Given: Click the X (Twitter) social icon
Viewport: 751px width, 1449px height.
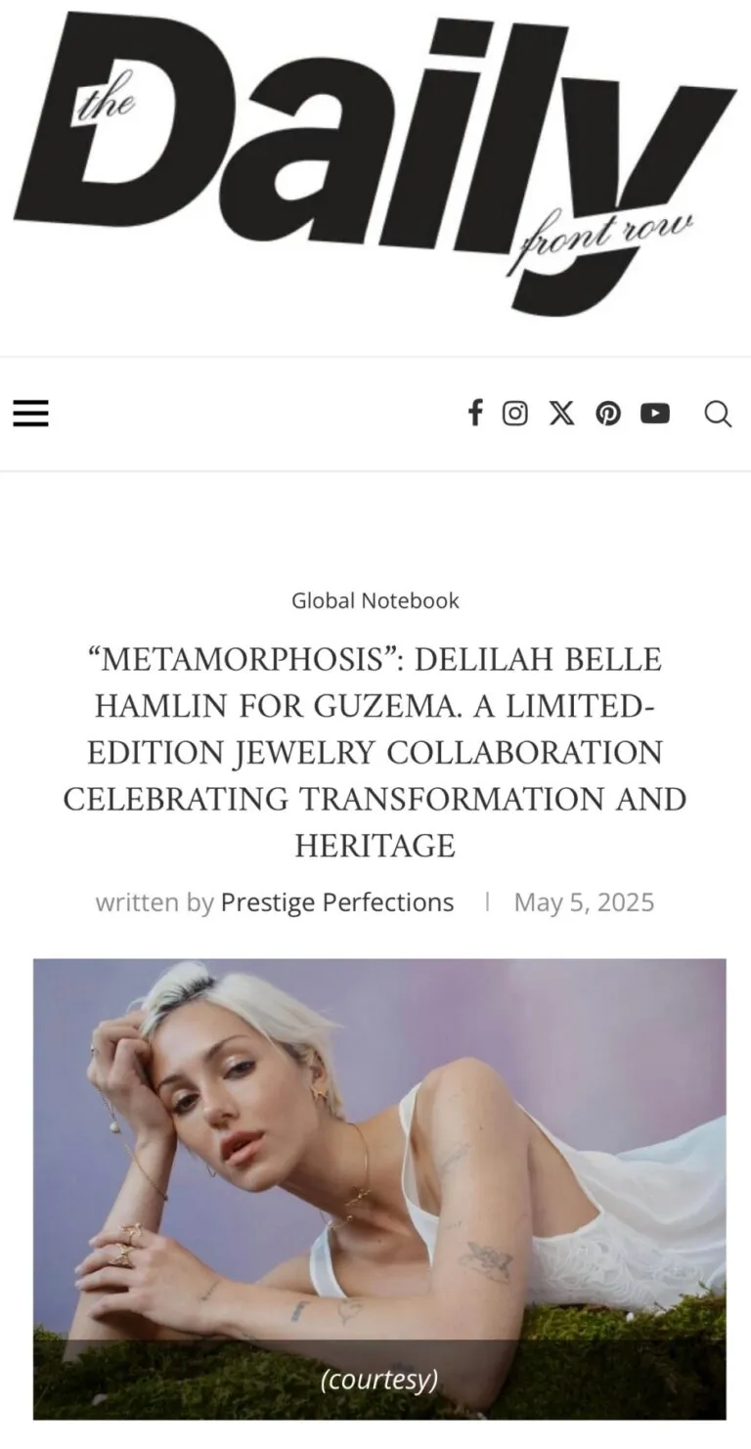Looking at the screenshot, I should [x=561, y=413].
